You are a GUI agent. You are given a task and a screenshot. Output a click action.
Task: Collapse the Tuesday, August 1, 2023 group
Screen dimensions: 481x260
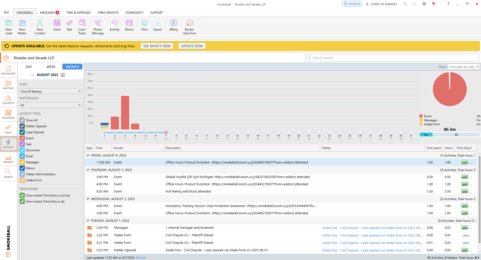[88, 220]
